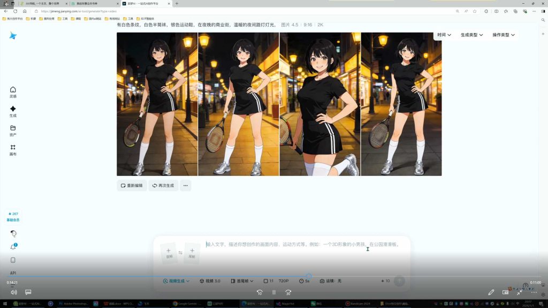The image size is (548, 308).
Task: Select the 灵感 icon in the left sidebar
Action: (12, 91)
